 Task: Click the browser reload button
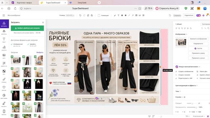point(15,9)
